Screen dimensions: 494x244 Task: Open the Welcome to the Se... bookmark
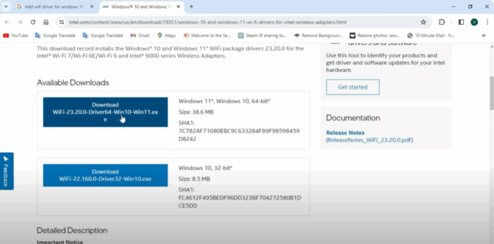207,36
